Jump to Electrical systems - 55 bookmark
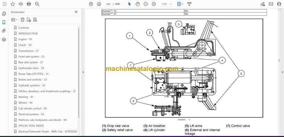This screenshot has height=137, width=284. 31,114
